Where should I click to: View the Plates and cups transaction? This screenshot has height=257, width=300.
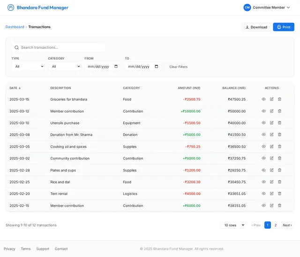click(263, 170)
